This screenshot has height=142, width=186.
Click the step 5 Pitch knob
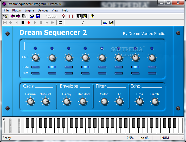[x=102, y=58]
